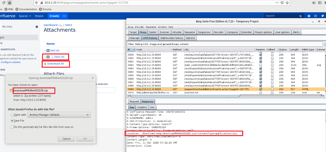Check 'Do this automatically' checkbox

(x=12, y=127)
